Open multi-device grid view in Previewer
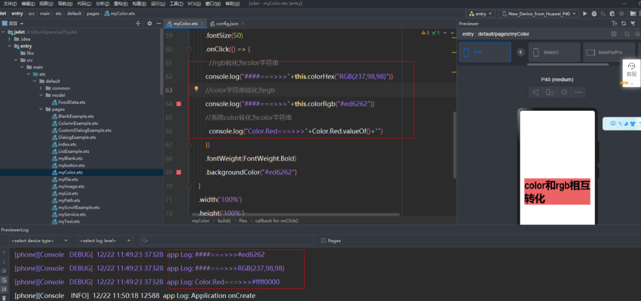This screenshot has width=641, height=301. (614, 34)
